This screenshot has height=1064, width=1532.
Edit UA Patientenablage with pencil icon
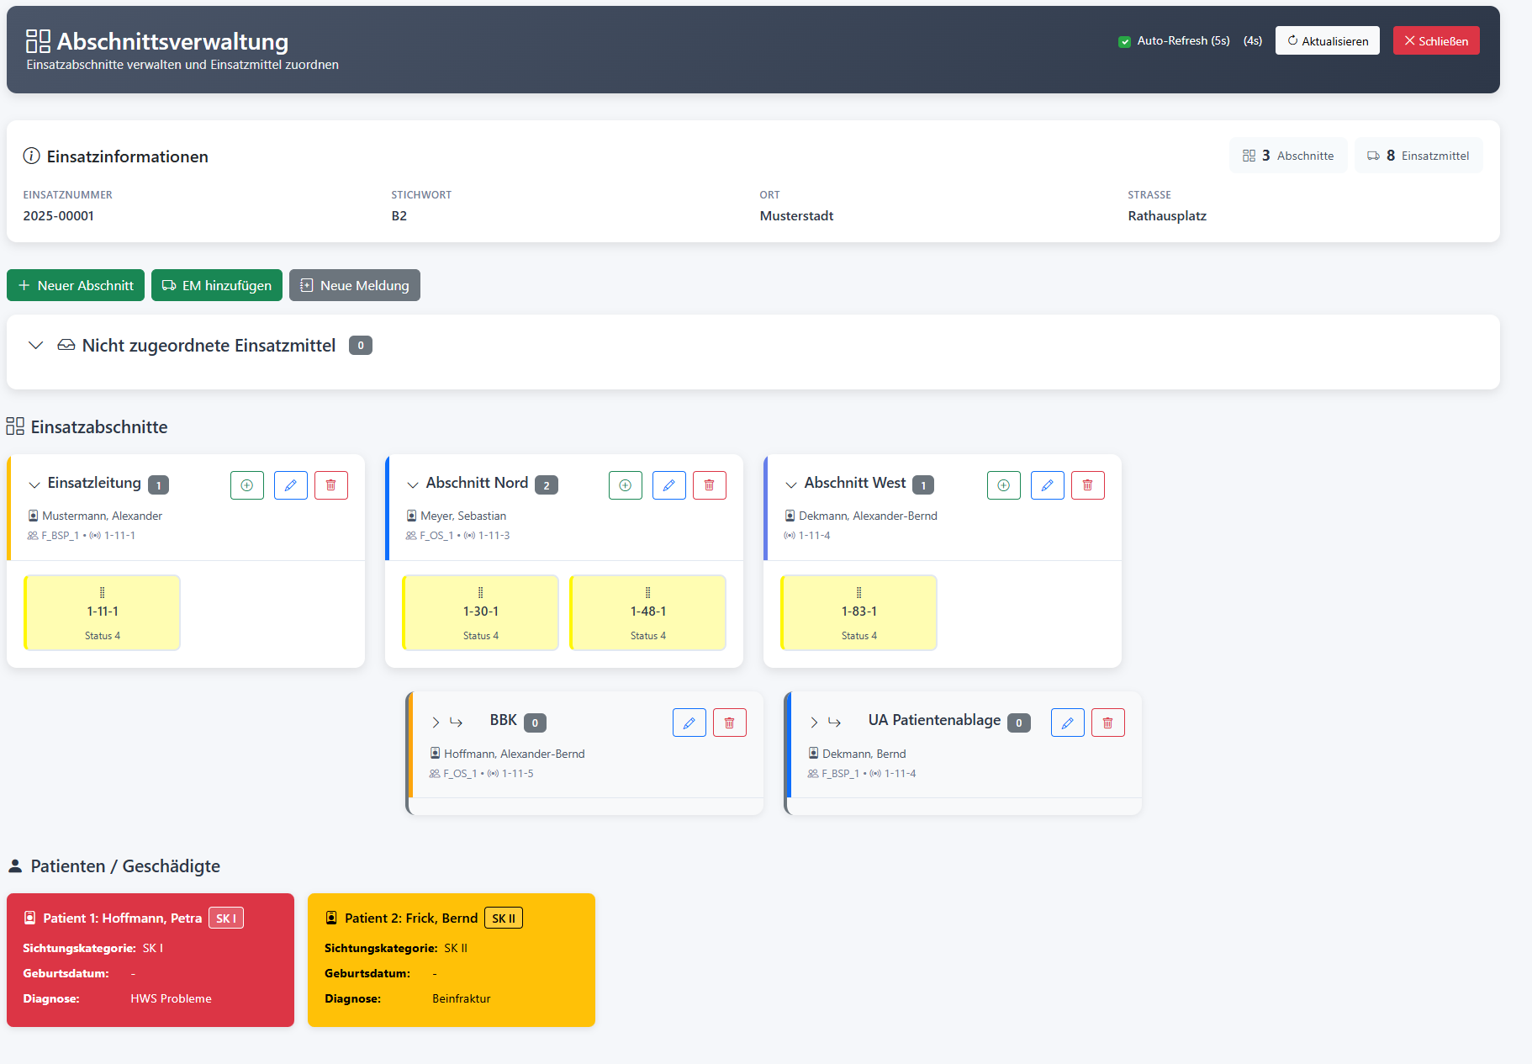tap(1067, 723)
